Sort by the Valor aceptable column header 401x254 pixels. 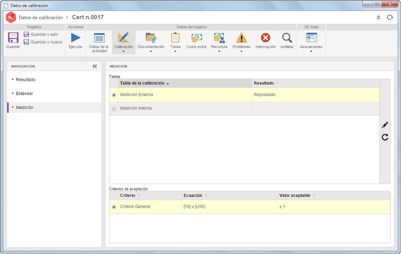coord(334,195)
